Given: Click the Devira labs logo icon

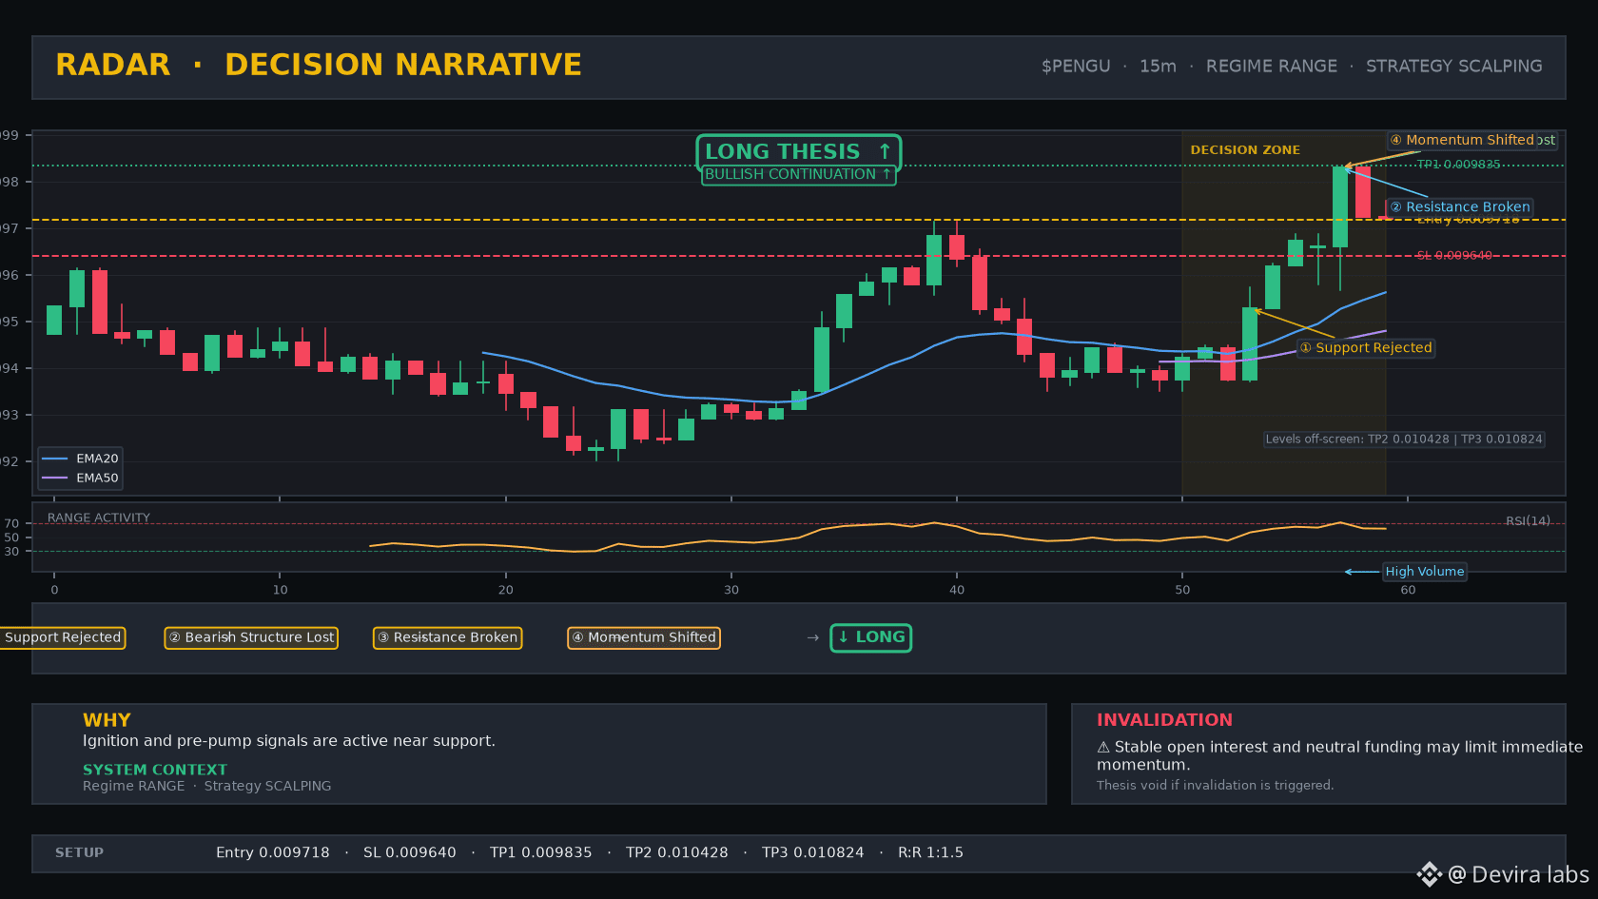Looking at the screenshot, I should 1429,874.
